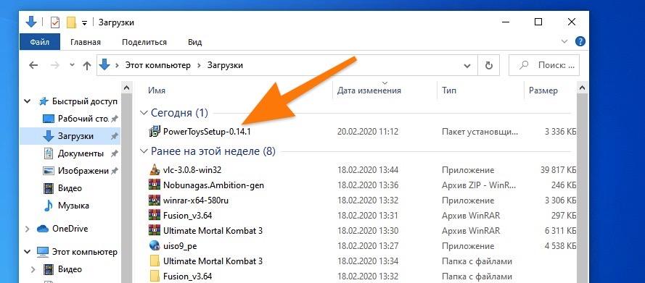
Task: Click the pin icon next to Документы
Action: pyautogui.click(x=115, y=153)
